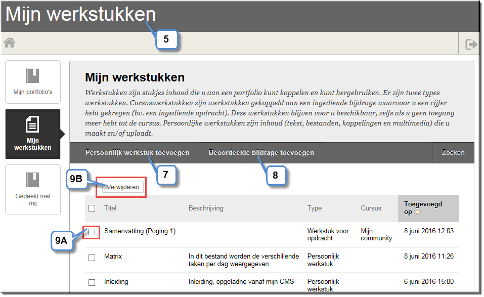
Task: Click the 6 juni 2016 15:00 date
Action: click(x=429, y=281)
